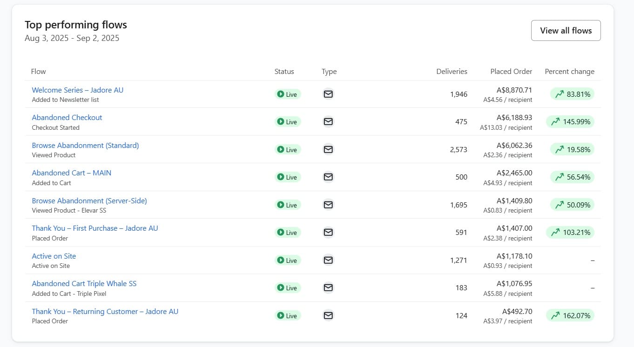The image size is (634, 347).
Task: Click Live status badge for Welcome Series
Action: [287, 94]
